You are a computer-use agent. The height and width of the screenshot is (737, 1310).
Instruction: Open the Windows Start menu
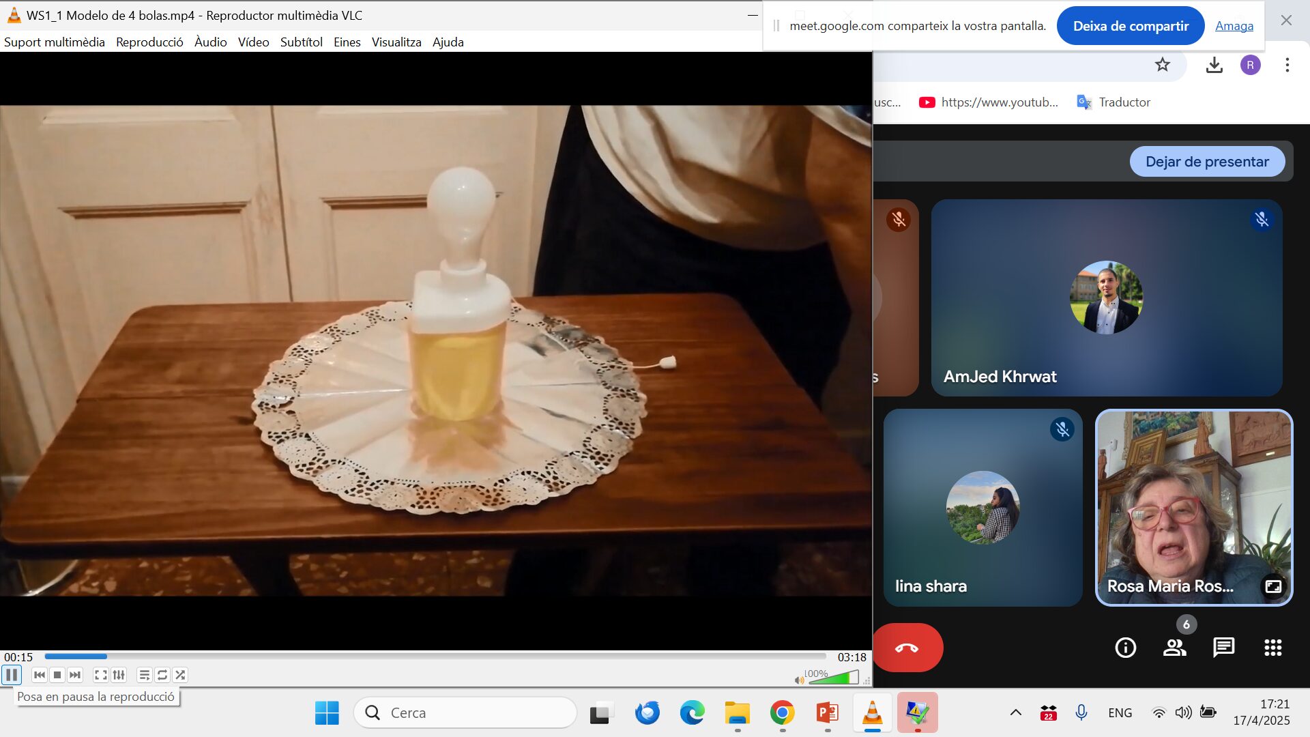click(x=327, y=713)
